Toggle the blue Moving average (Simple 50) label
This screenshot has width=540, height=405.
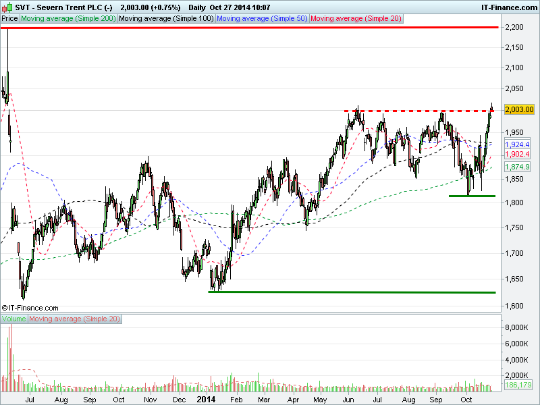262,19
